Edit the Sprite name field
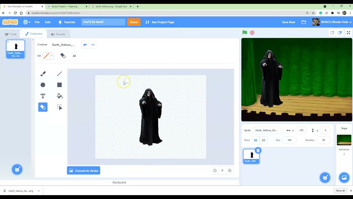Screen dimensions: 353x199 tap(267, 130)
